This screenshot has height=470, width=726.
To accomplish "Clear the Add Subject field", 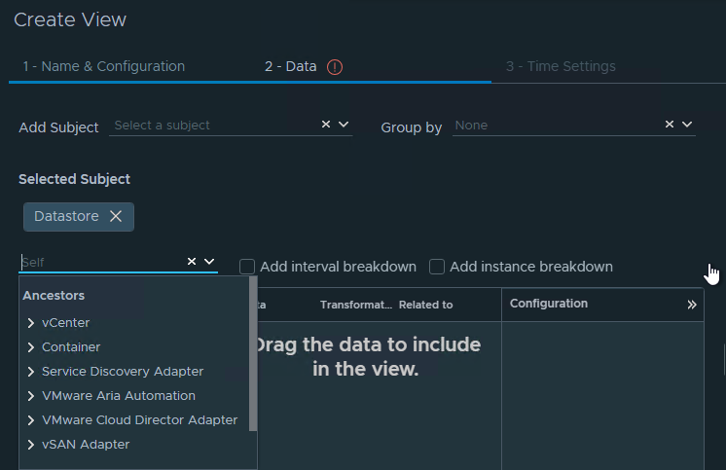I will coord(326,125).
